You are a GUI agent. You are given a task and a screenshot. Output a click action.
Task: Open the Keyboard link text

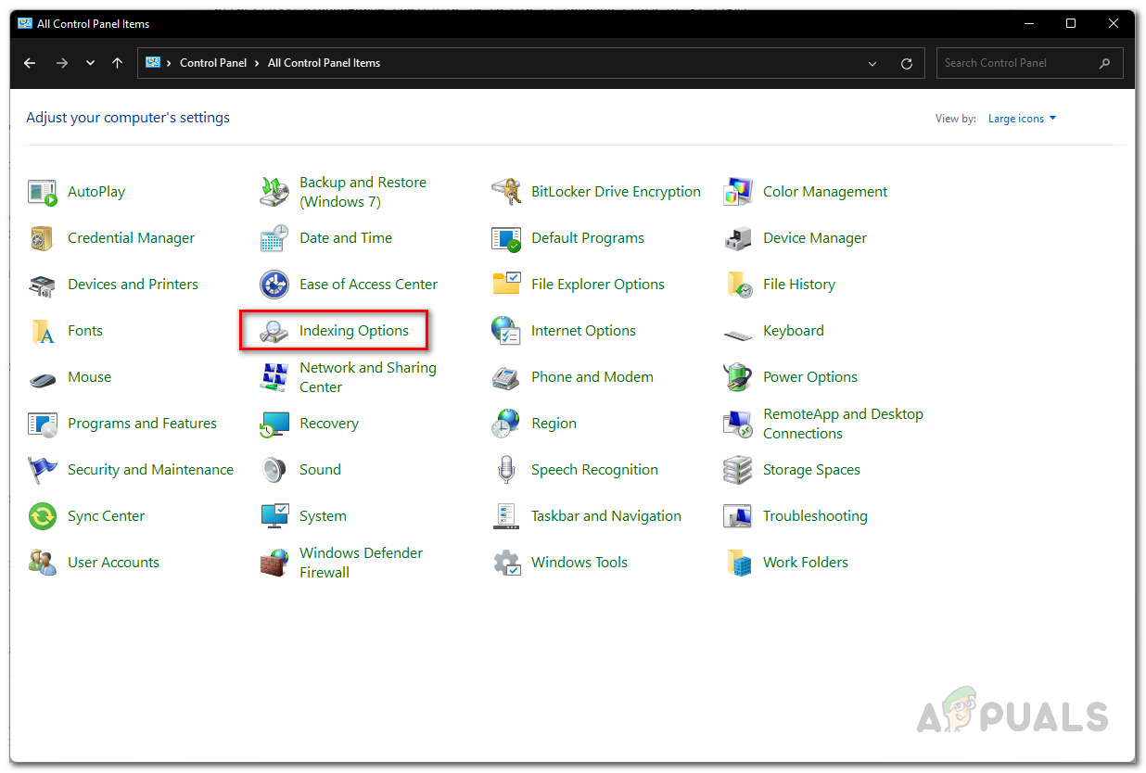pos(794,331)
